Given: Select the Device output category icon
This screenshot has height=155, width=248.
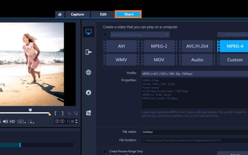Looking at the screenshot, I should coord(89,52).
